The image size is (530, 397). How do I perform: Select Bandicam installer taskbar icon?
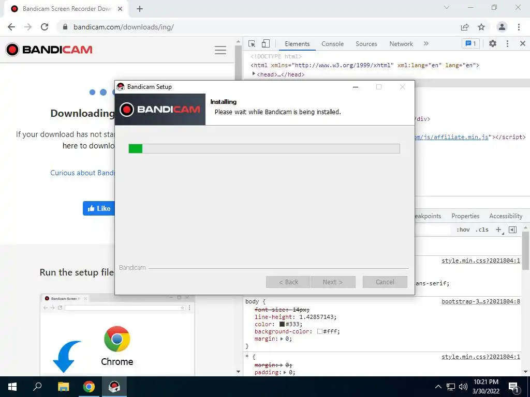[114, 387]
